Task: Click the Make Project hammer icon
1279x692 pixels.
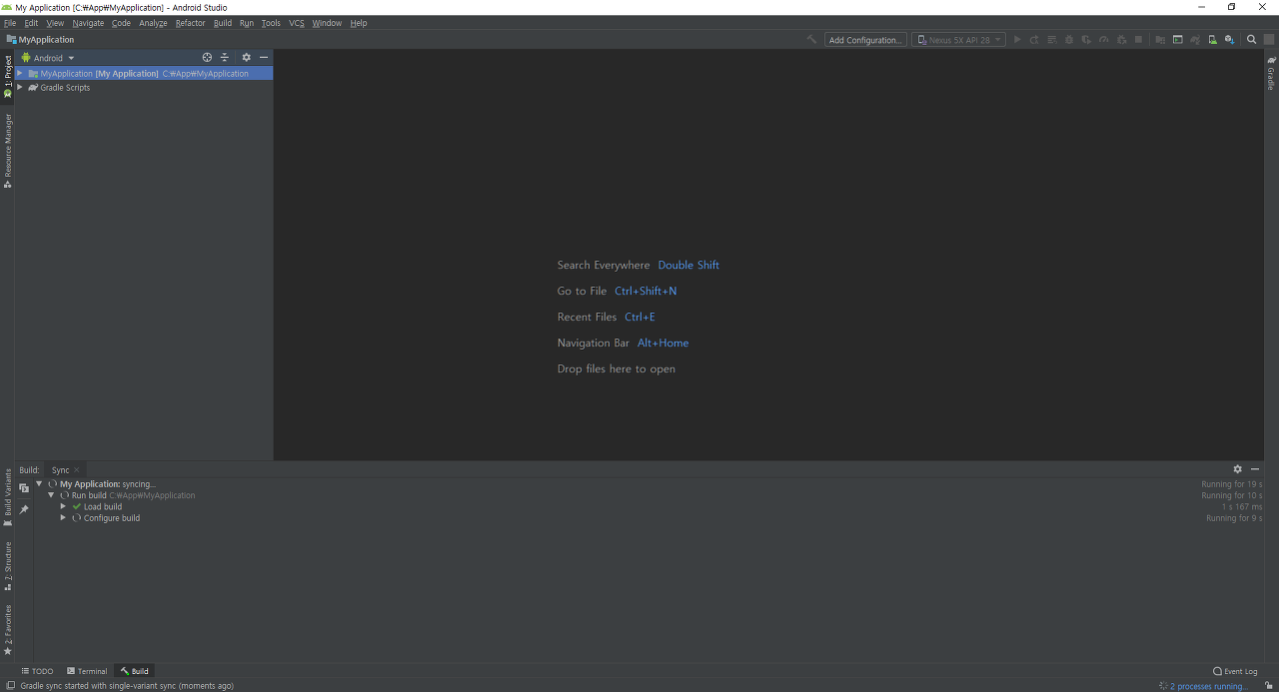Action: tap(811, 40)
